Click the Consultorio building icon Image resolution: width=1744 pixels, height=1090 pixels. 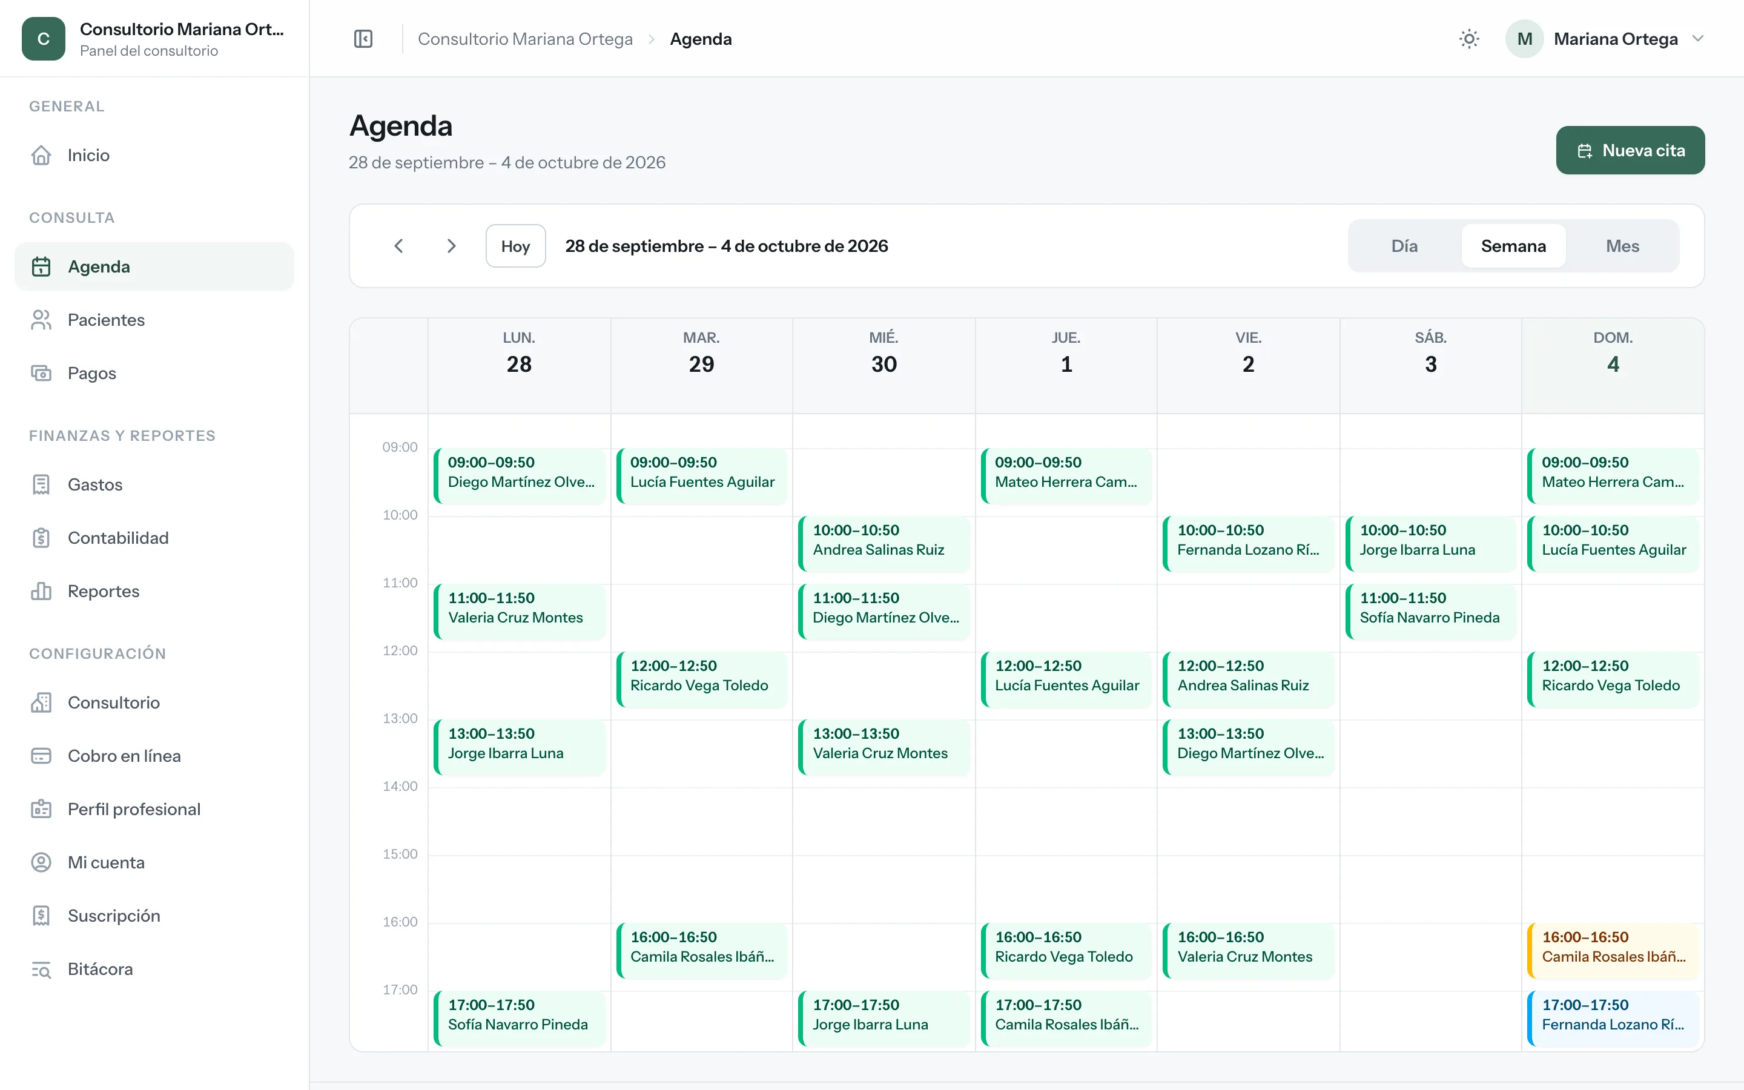tap(41, 702)
